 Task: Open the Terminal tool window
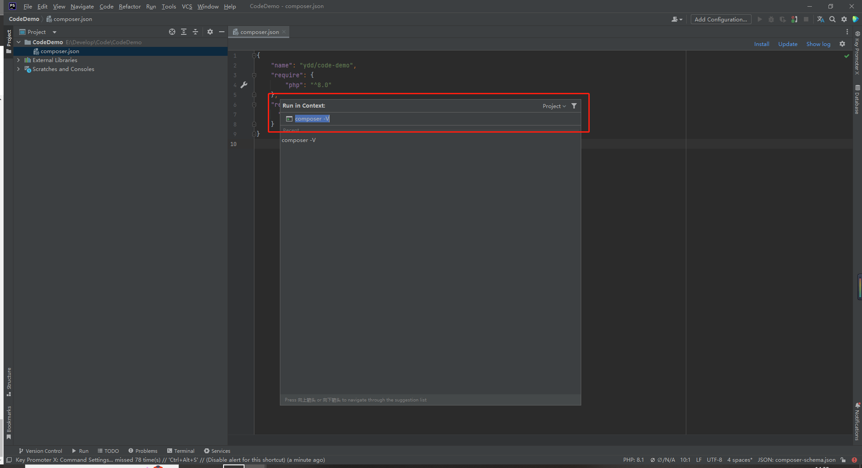(x=181, y=451)
